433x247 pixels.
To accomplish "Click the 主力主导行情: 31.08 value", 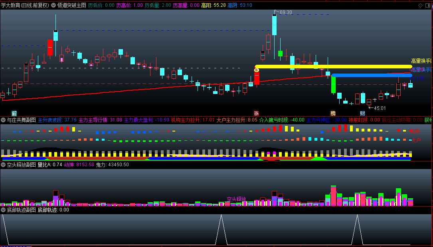I will 100,120.
